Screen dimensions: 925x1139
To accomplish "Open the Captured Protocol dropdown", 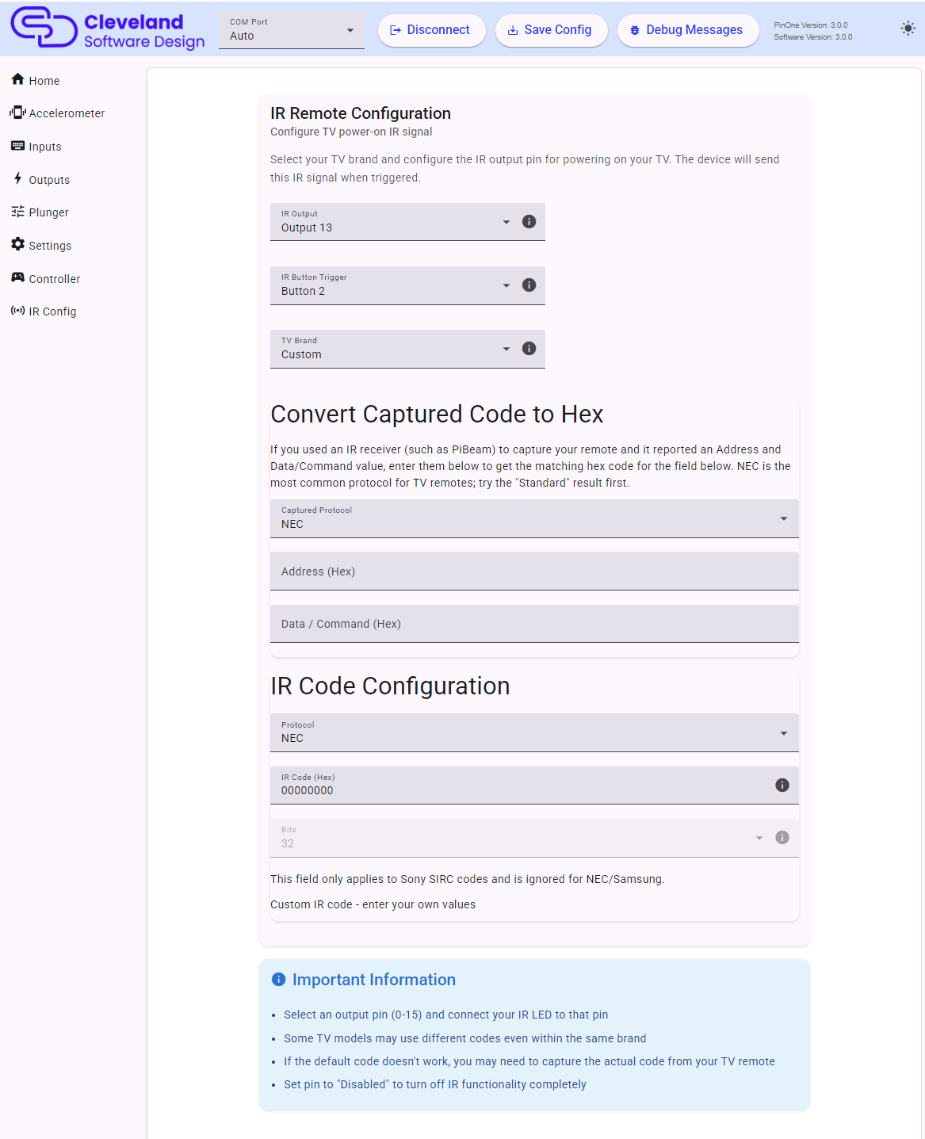I will click(x=534, y=518).
